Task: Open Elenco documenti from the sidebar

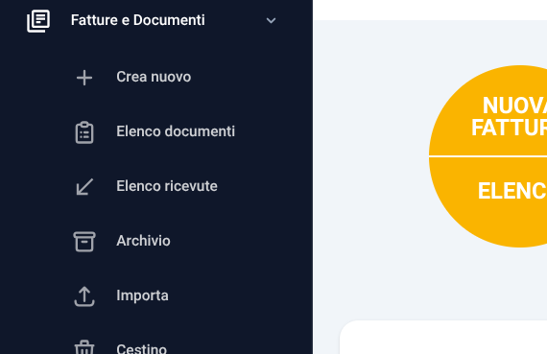Action: (176, 131)
